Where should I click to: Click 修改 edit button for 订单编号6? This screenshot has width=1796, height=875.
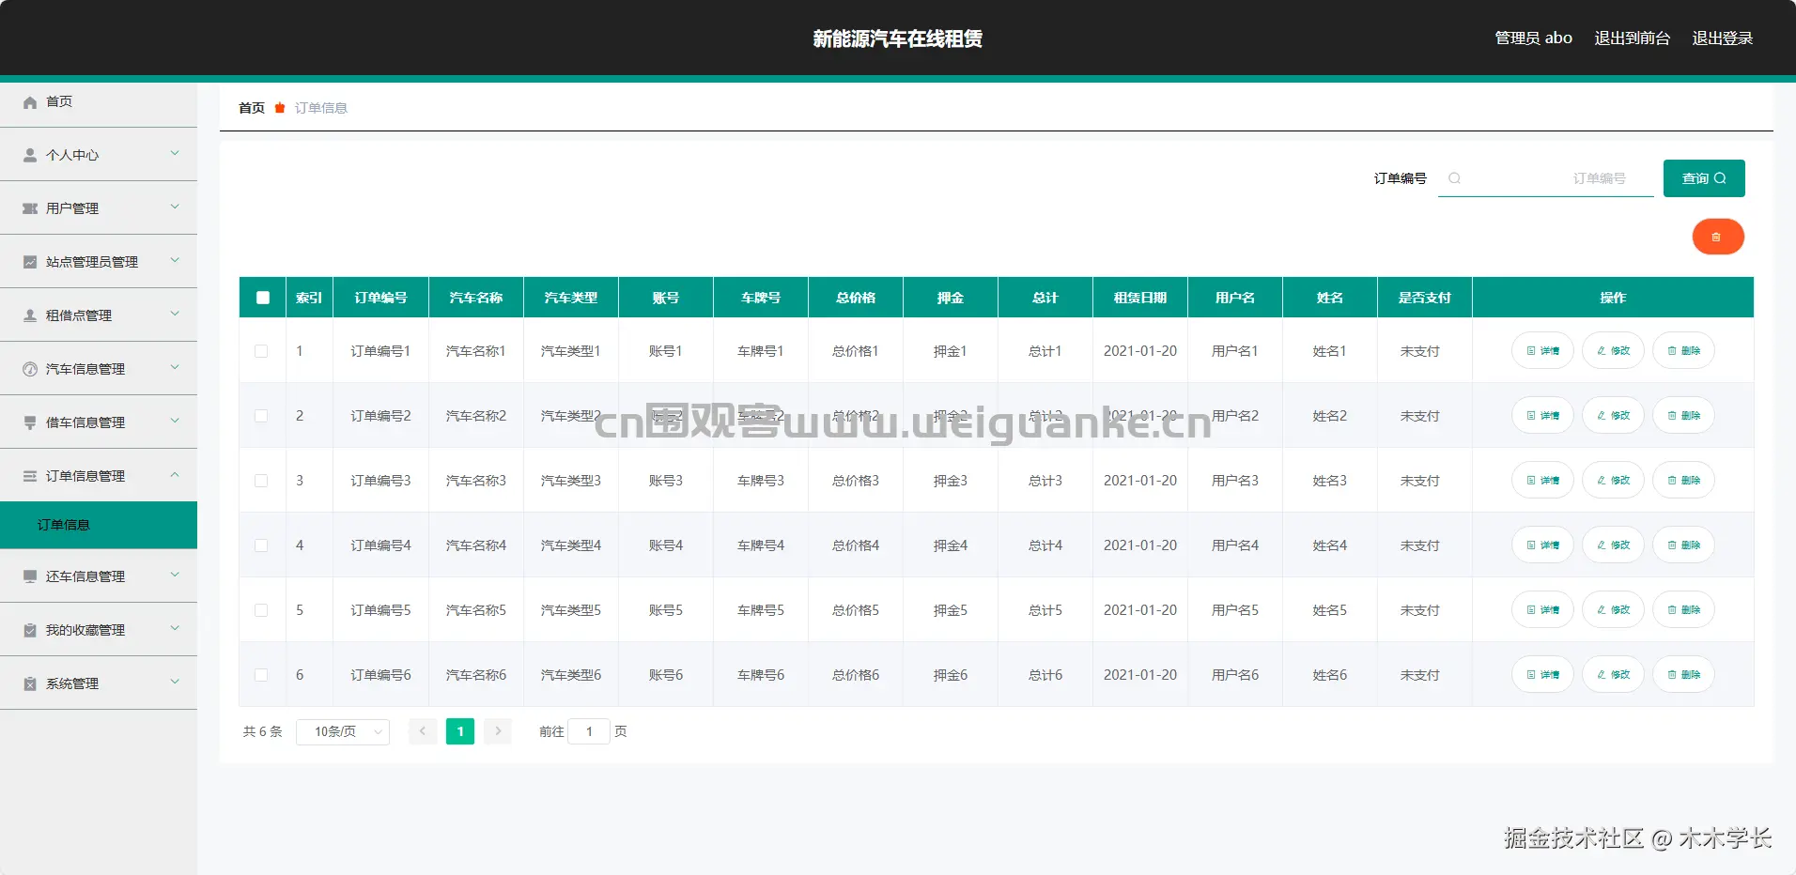(1613, 675)
